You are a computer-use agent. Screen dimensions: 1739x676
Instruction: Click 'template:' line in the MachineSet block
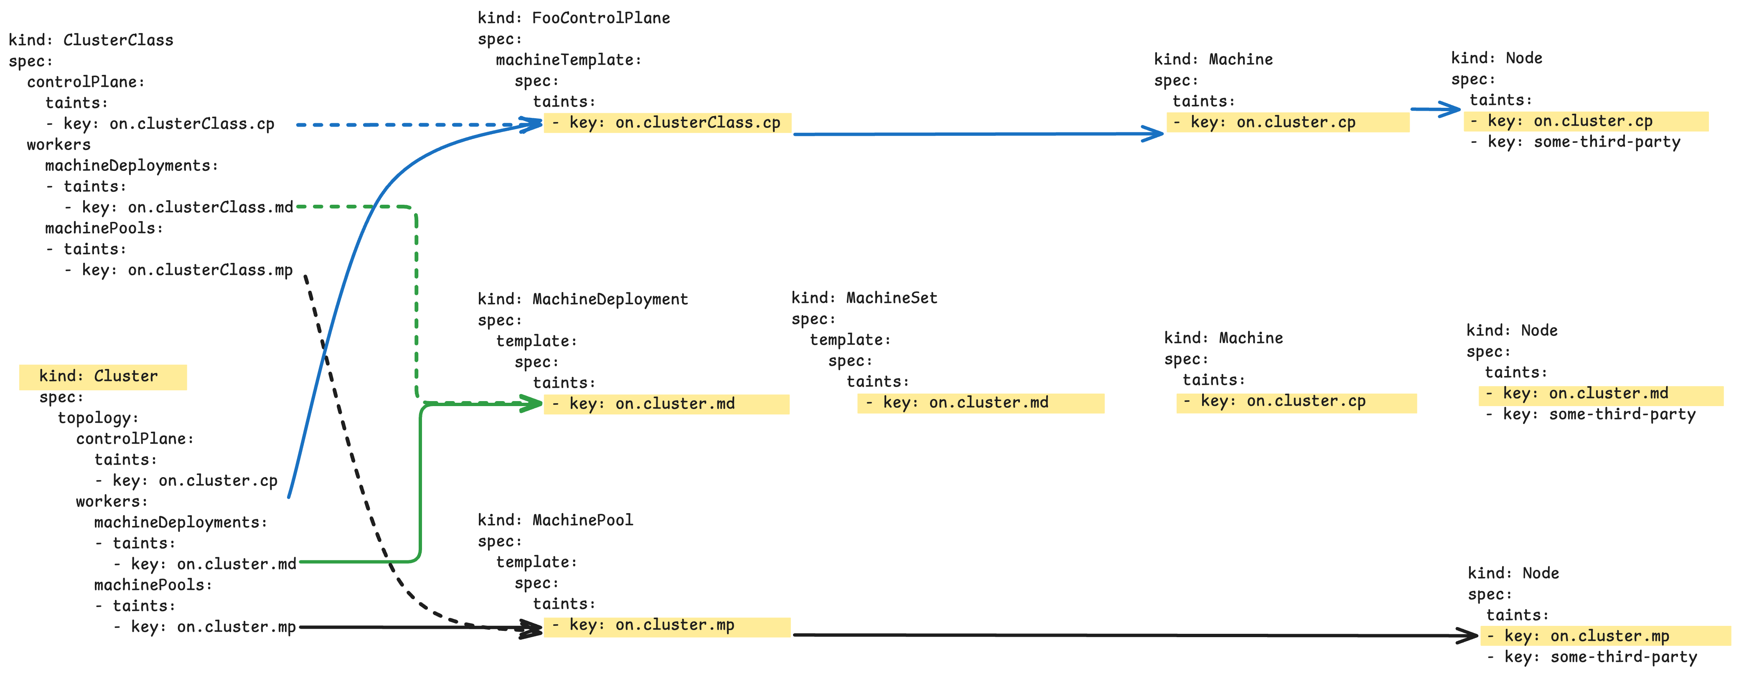point(851,341)
